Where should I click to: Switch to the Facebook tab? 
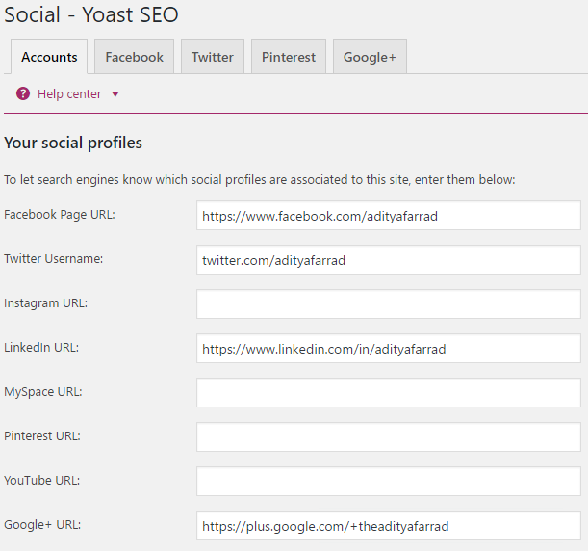click(x=134, y=57)
